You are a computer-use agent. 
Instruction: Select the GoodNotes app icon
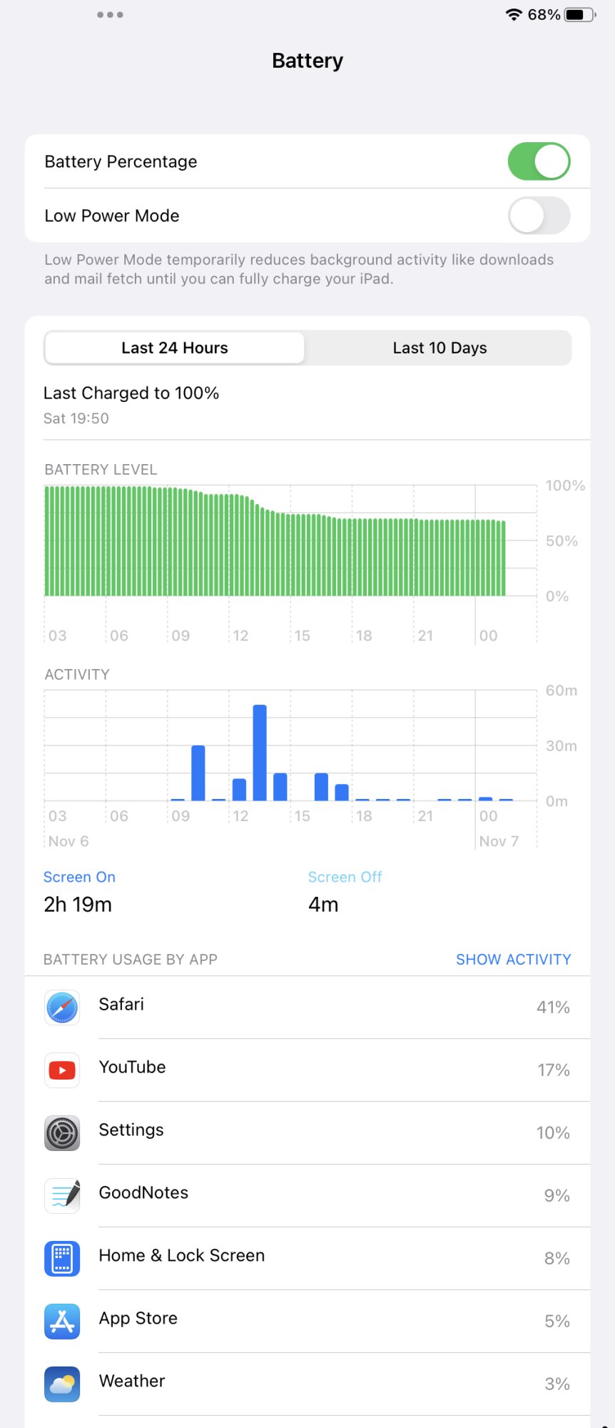click(62, 1196)
